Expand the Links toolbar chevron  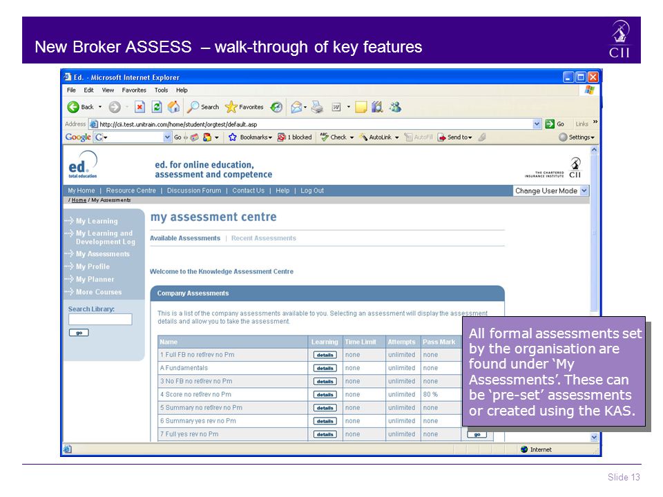(595, 122)
